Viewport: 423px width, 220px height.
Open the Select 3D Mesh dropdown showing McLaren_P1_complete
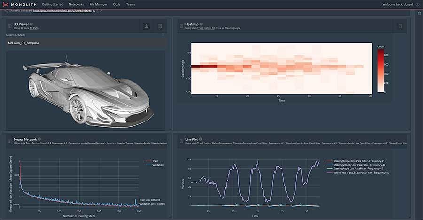coord(86,43)
